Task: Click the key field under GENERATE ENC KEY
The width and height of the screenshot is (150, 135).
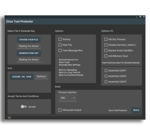Action: click(29, 60)
